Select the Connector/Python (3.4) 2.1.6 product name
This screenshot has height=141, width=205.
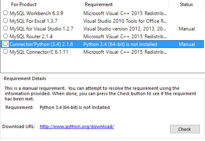tap(41, 44)
